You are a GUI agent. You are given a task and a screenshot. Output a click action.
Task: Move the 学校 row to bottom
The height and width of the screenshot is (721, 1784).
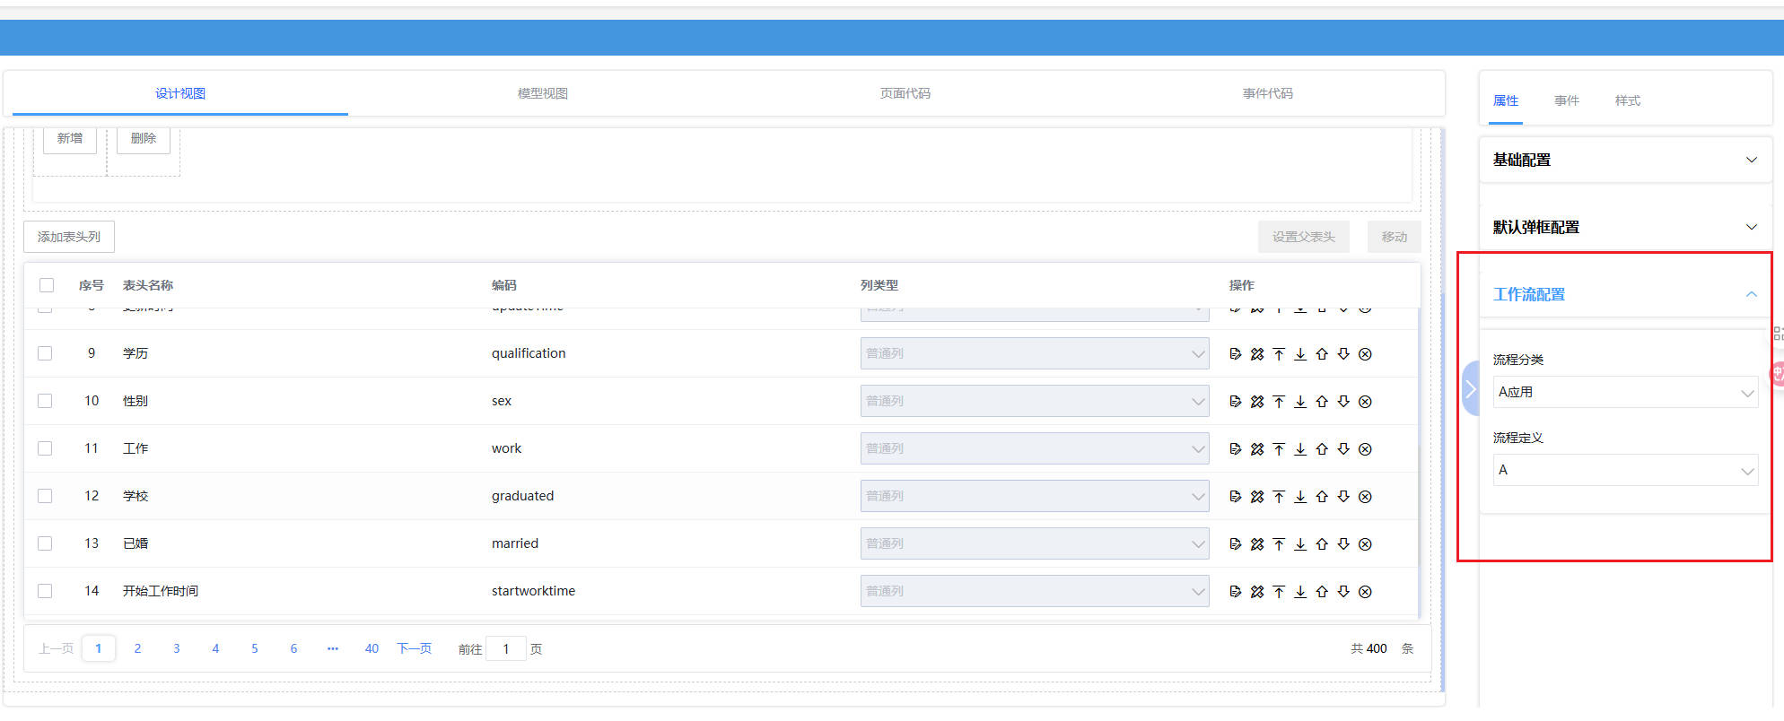(1300, 497)
